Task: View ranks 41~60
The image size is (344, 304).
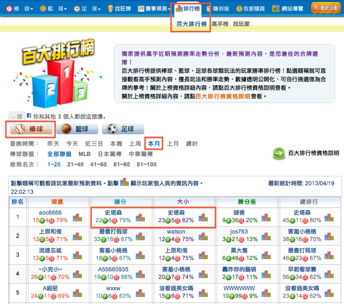Action: (x=98, y=165)
